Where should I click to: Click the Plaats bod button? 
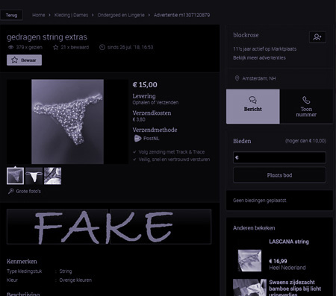pos(279,175)
